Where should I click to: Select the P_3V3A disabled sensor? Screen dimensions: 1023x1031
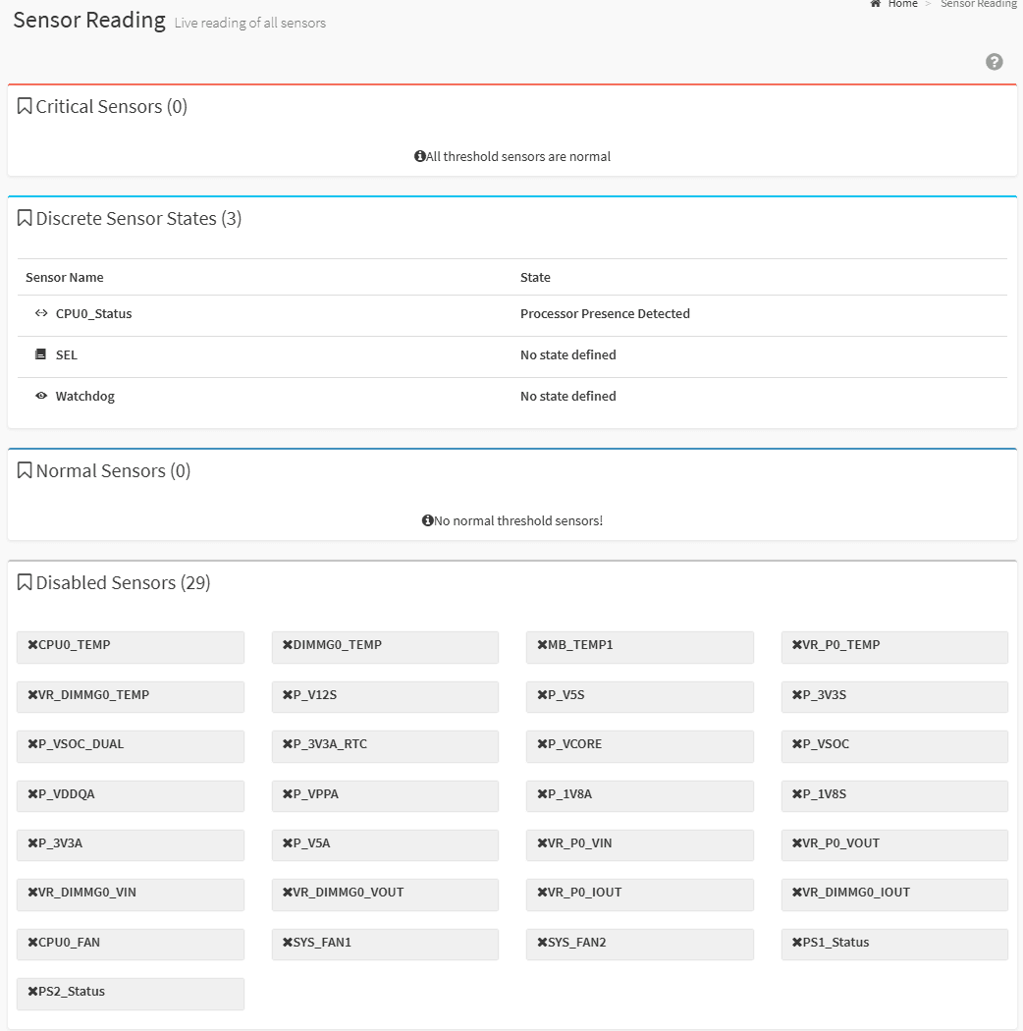(x=131, y=845)
